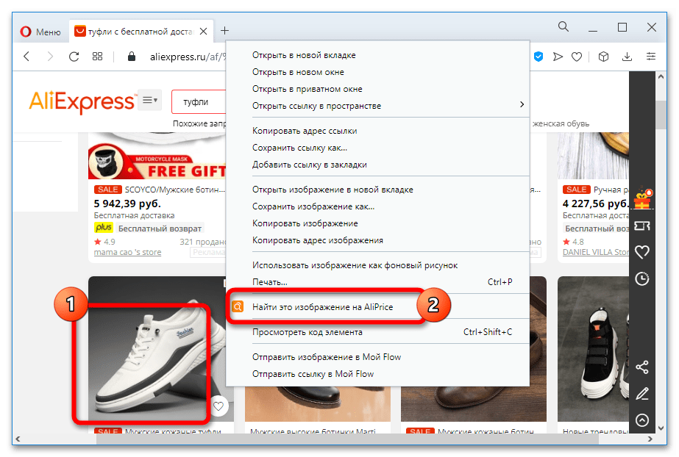The image size is (679, 457).
Task: Select 'Найти это изображение на AliPrice'
Action: pyautogui.click(x=323, y=307)
